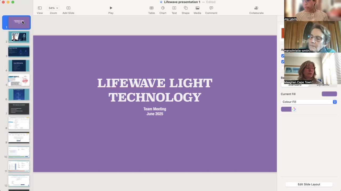Select slide 7 thumbnail

click(19, 109)
